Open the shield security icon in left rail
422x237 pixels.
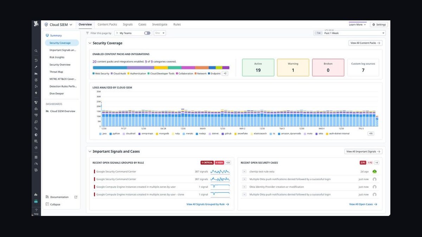pos(36,135)
